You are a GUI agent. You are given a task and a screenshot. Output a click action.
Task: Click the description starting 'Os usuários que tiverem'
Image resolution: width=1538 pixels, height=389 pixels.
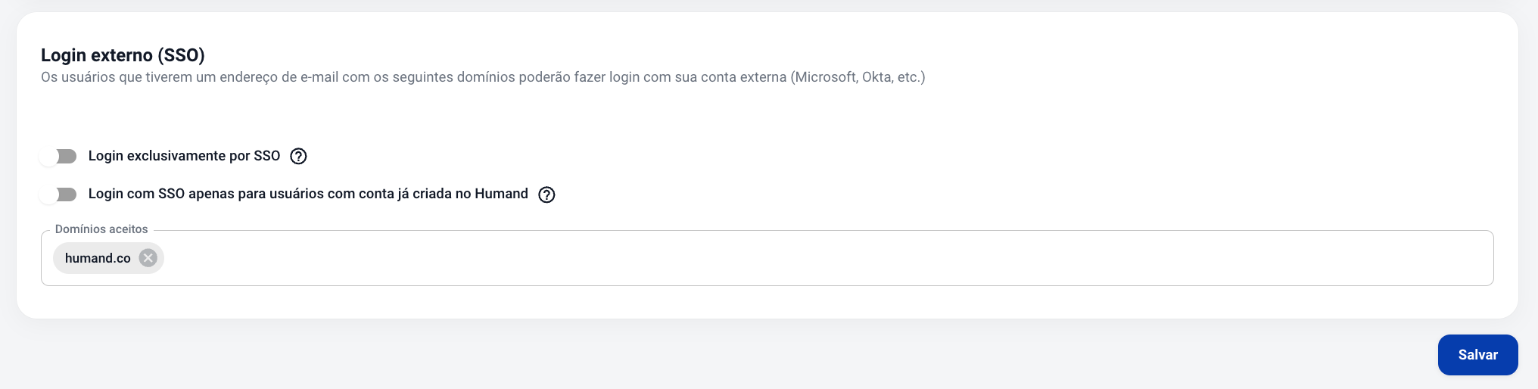coord(483,77)
